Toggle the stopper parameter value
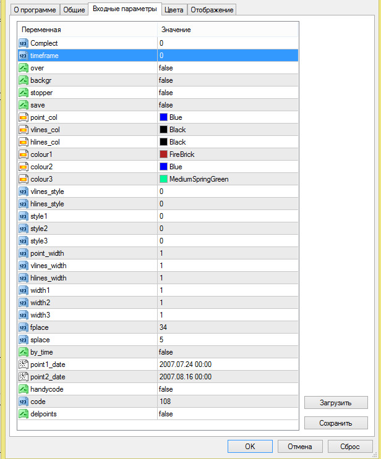Viewport: 381px width, 459px height. (228, 93)
